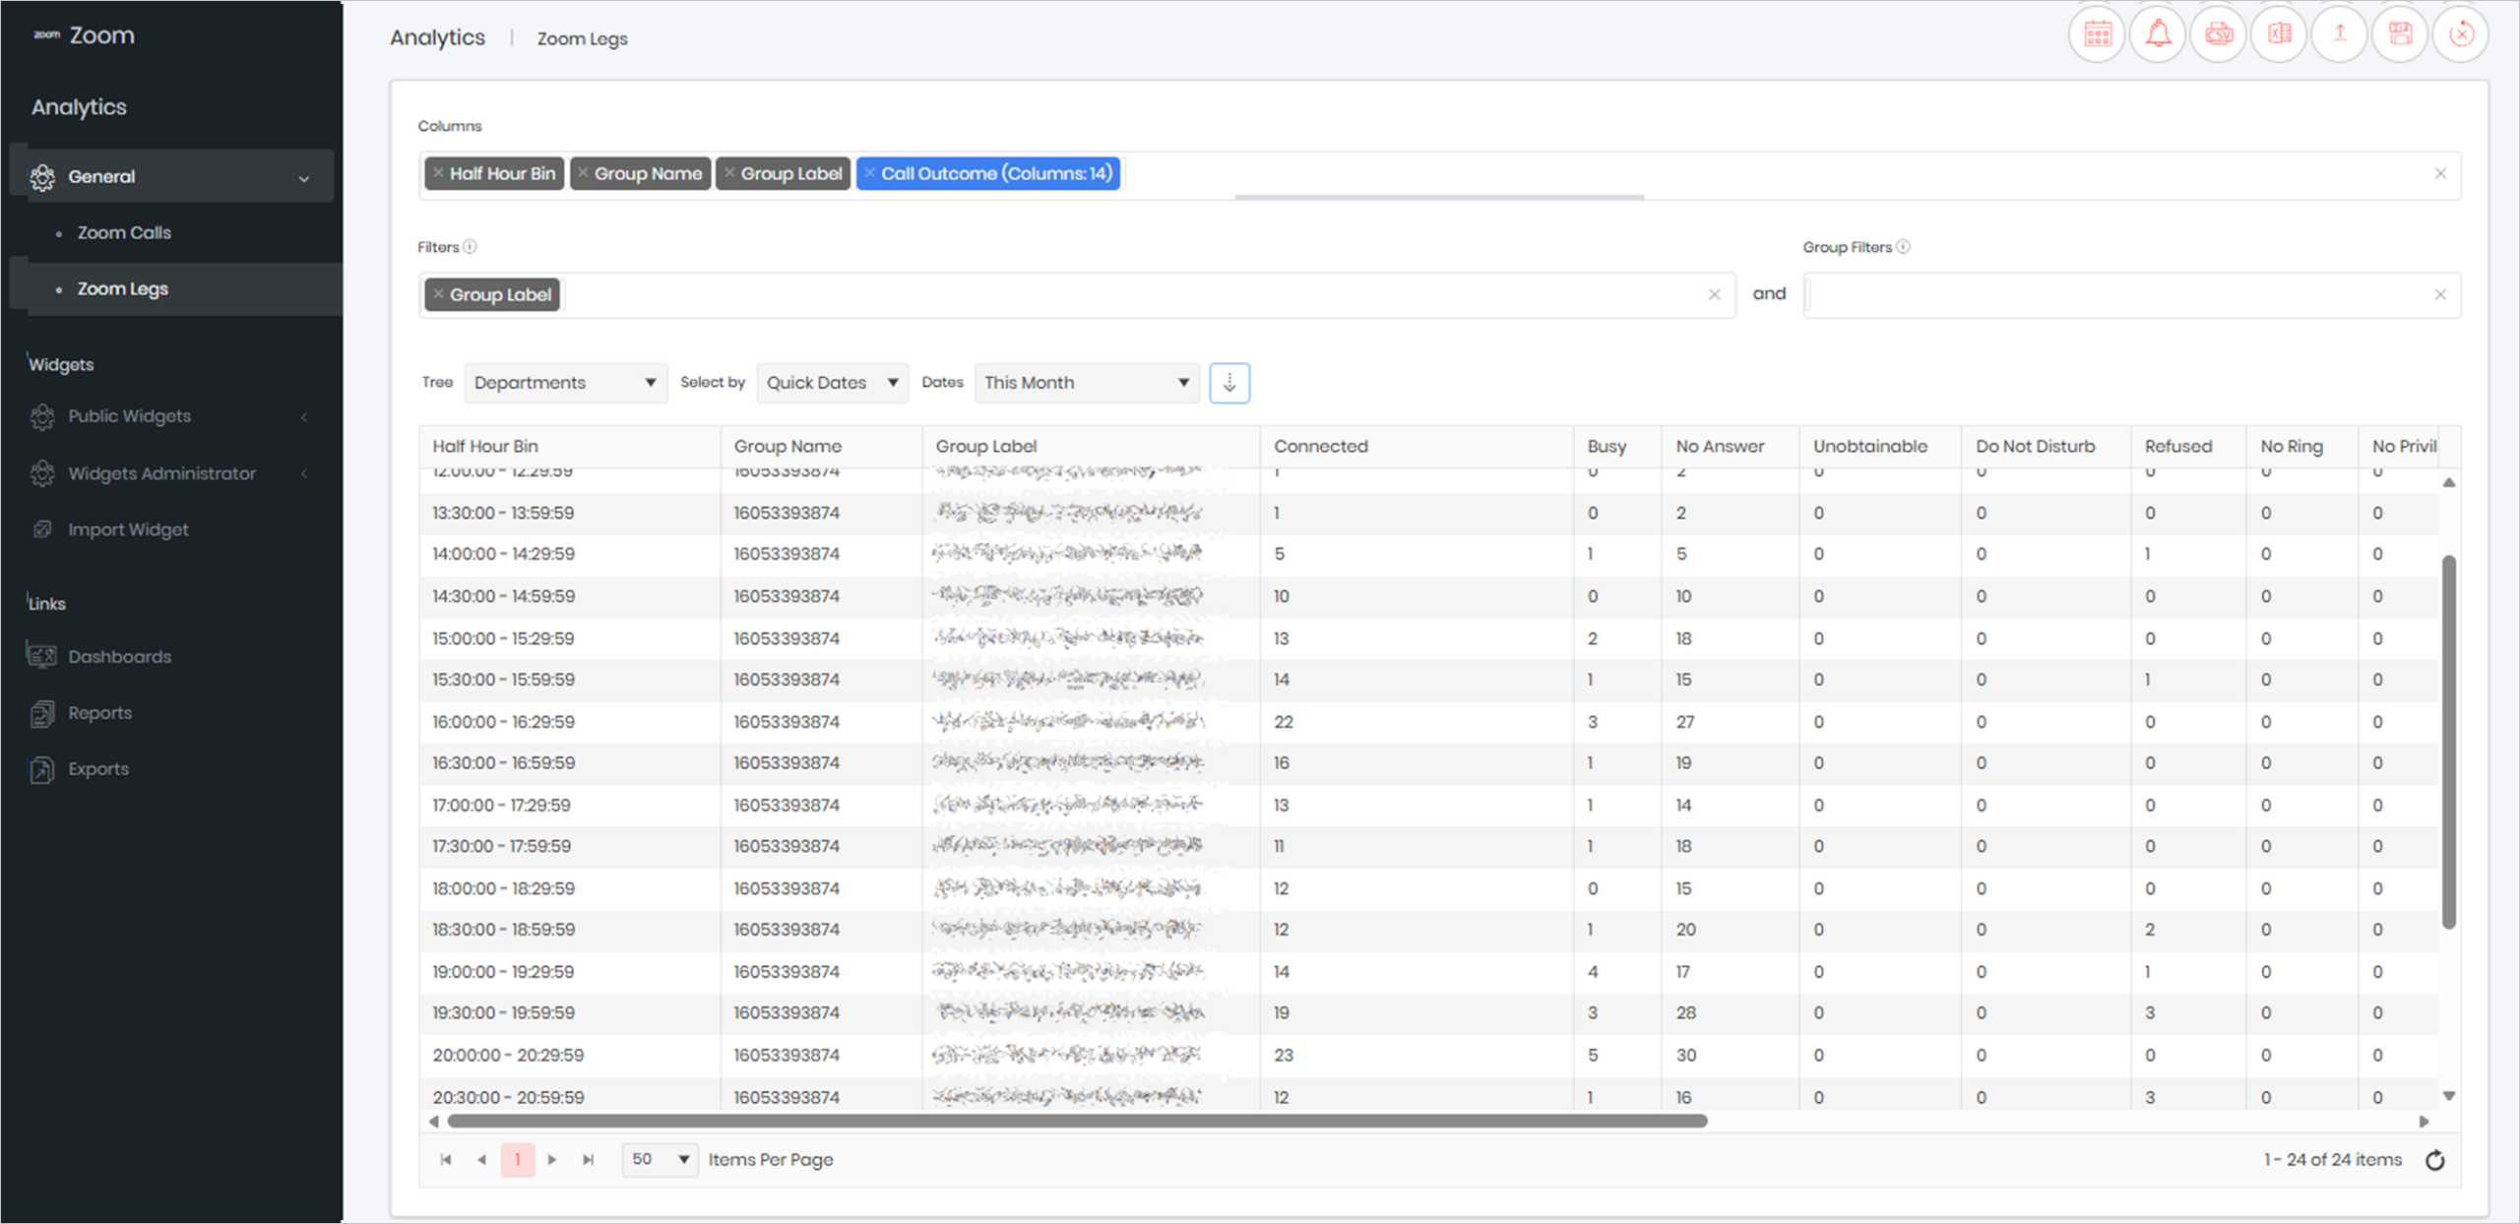Sort by the Connected column header
Viewport: 2520px width, 1224px height.
[1321, 446]
